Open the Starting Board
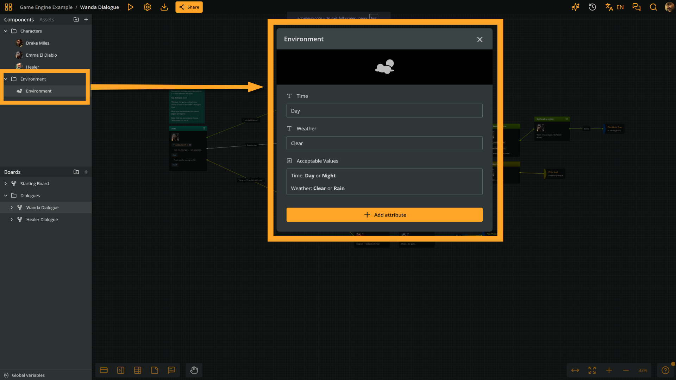 coord(35,184)
